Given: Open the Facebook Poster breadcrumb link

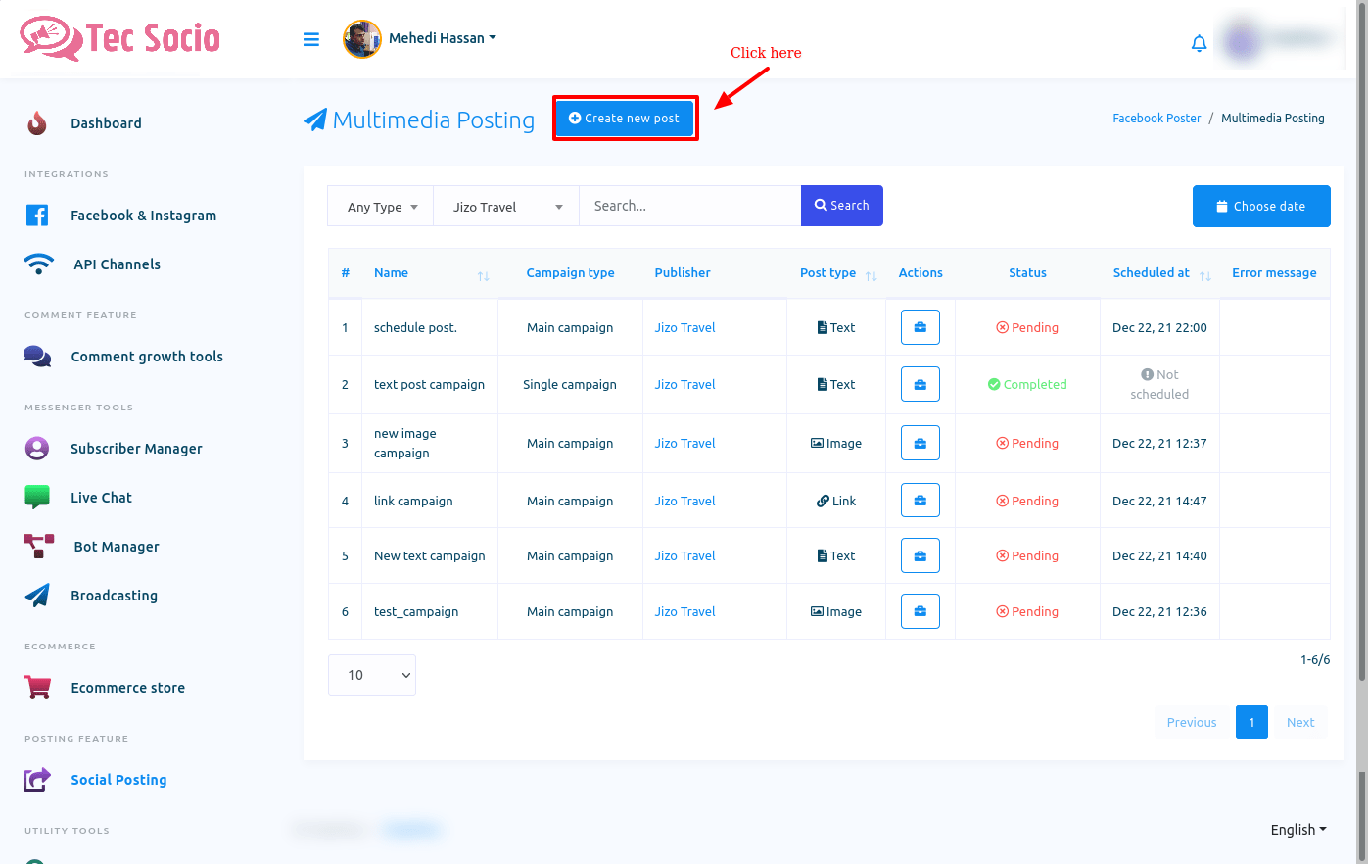Looking at the screenshot, I should coord(1156,119).
